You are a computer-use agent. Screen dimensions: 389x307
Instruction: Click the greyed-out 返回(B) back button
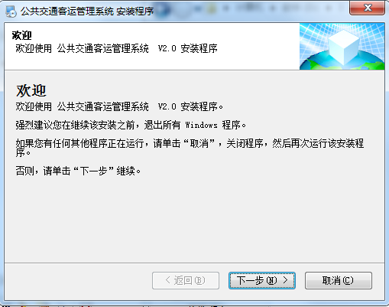[186, 280]
